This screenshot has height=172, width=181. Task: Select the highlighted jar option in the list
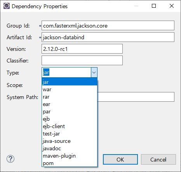click(x=70, y=82)
